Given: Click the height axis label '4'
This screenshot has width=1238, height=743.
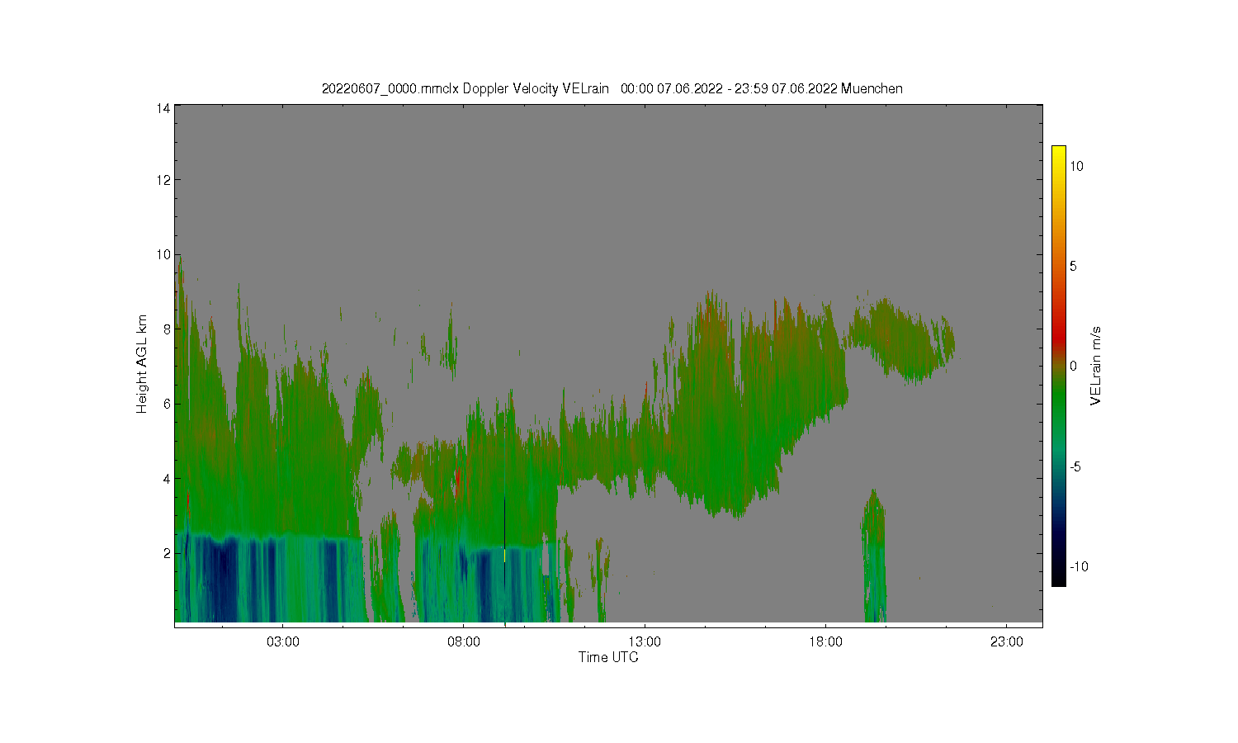Looking at the screenshot, I should coord(168,479).
